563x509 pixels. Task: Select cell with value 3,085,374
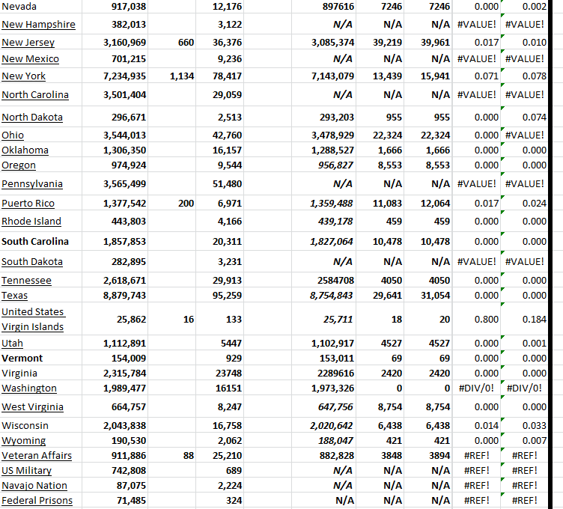pos(324,43)
